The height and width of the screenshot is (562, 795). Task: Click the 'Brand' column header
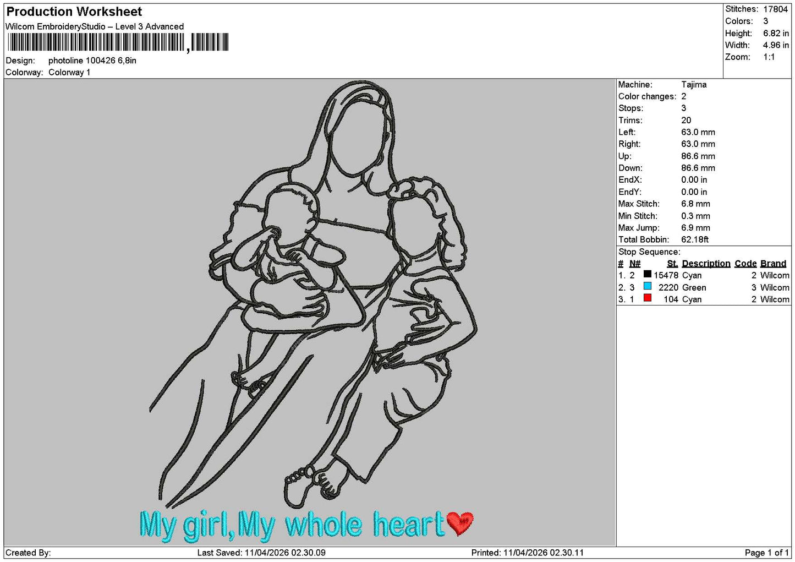pos(773,264)
